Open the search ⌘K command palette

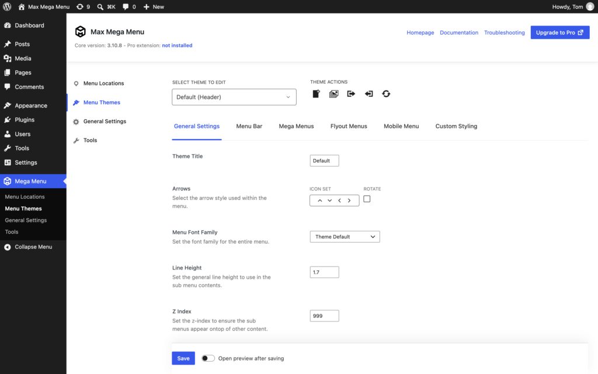[x=106, y=6]
